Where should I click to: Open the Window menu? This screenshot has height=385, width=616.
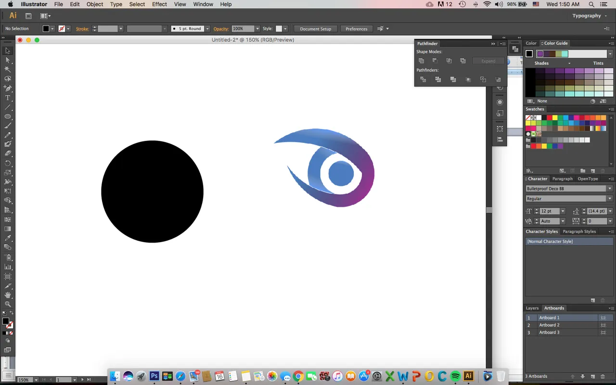[x=203, y=4]
